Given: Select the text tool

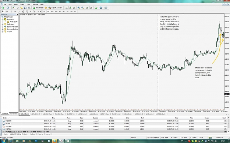Looking at the screenshot, I should [x=31, y=11].
